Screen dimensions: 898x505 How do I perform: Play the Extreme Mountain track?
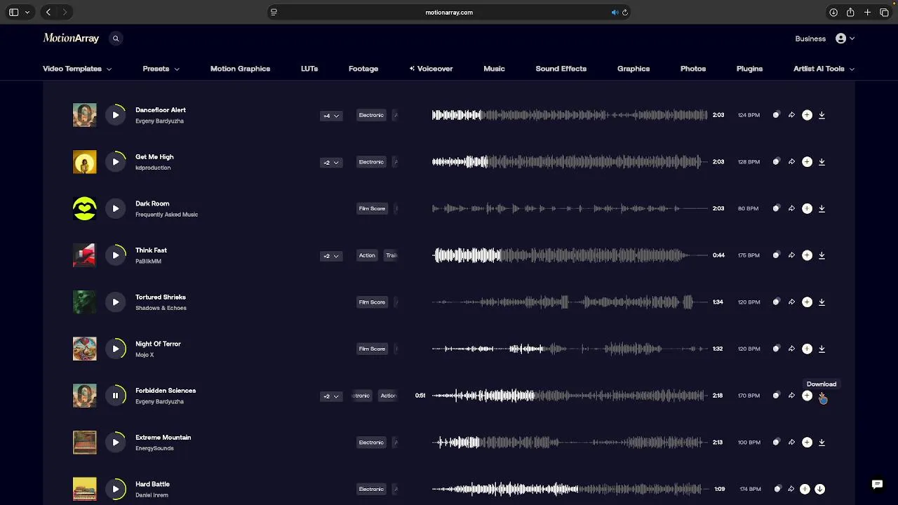pos(116,443)
